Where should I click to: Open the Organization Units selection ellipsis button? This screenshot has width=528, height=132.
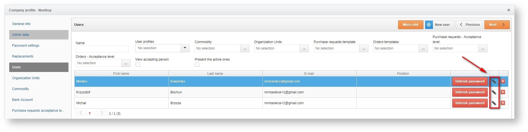304,49
